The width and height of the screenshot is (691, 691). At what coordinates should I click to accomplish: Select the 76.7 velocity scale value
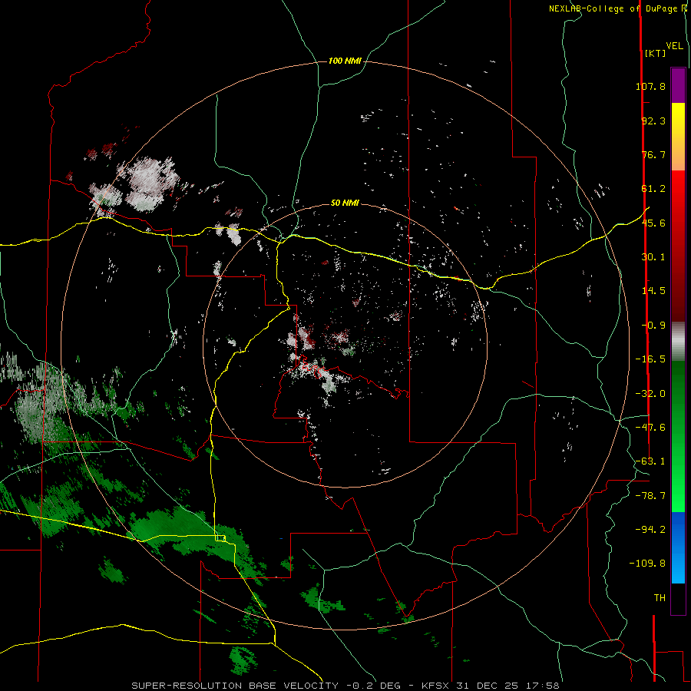tap(653, 154)
